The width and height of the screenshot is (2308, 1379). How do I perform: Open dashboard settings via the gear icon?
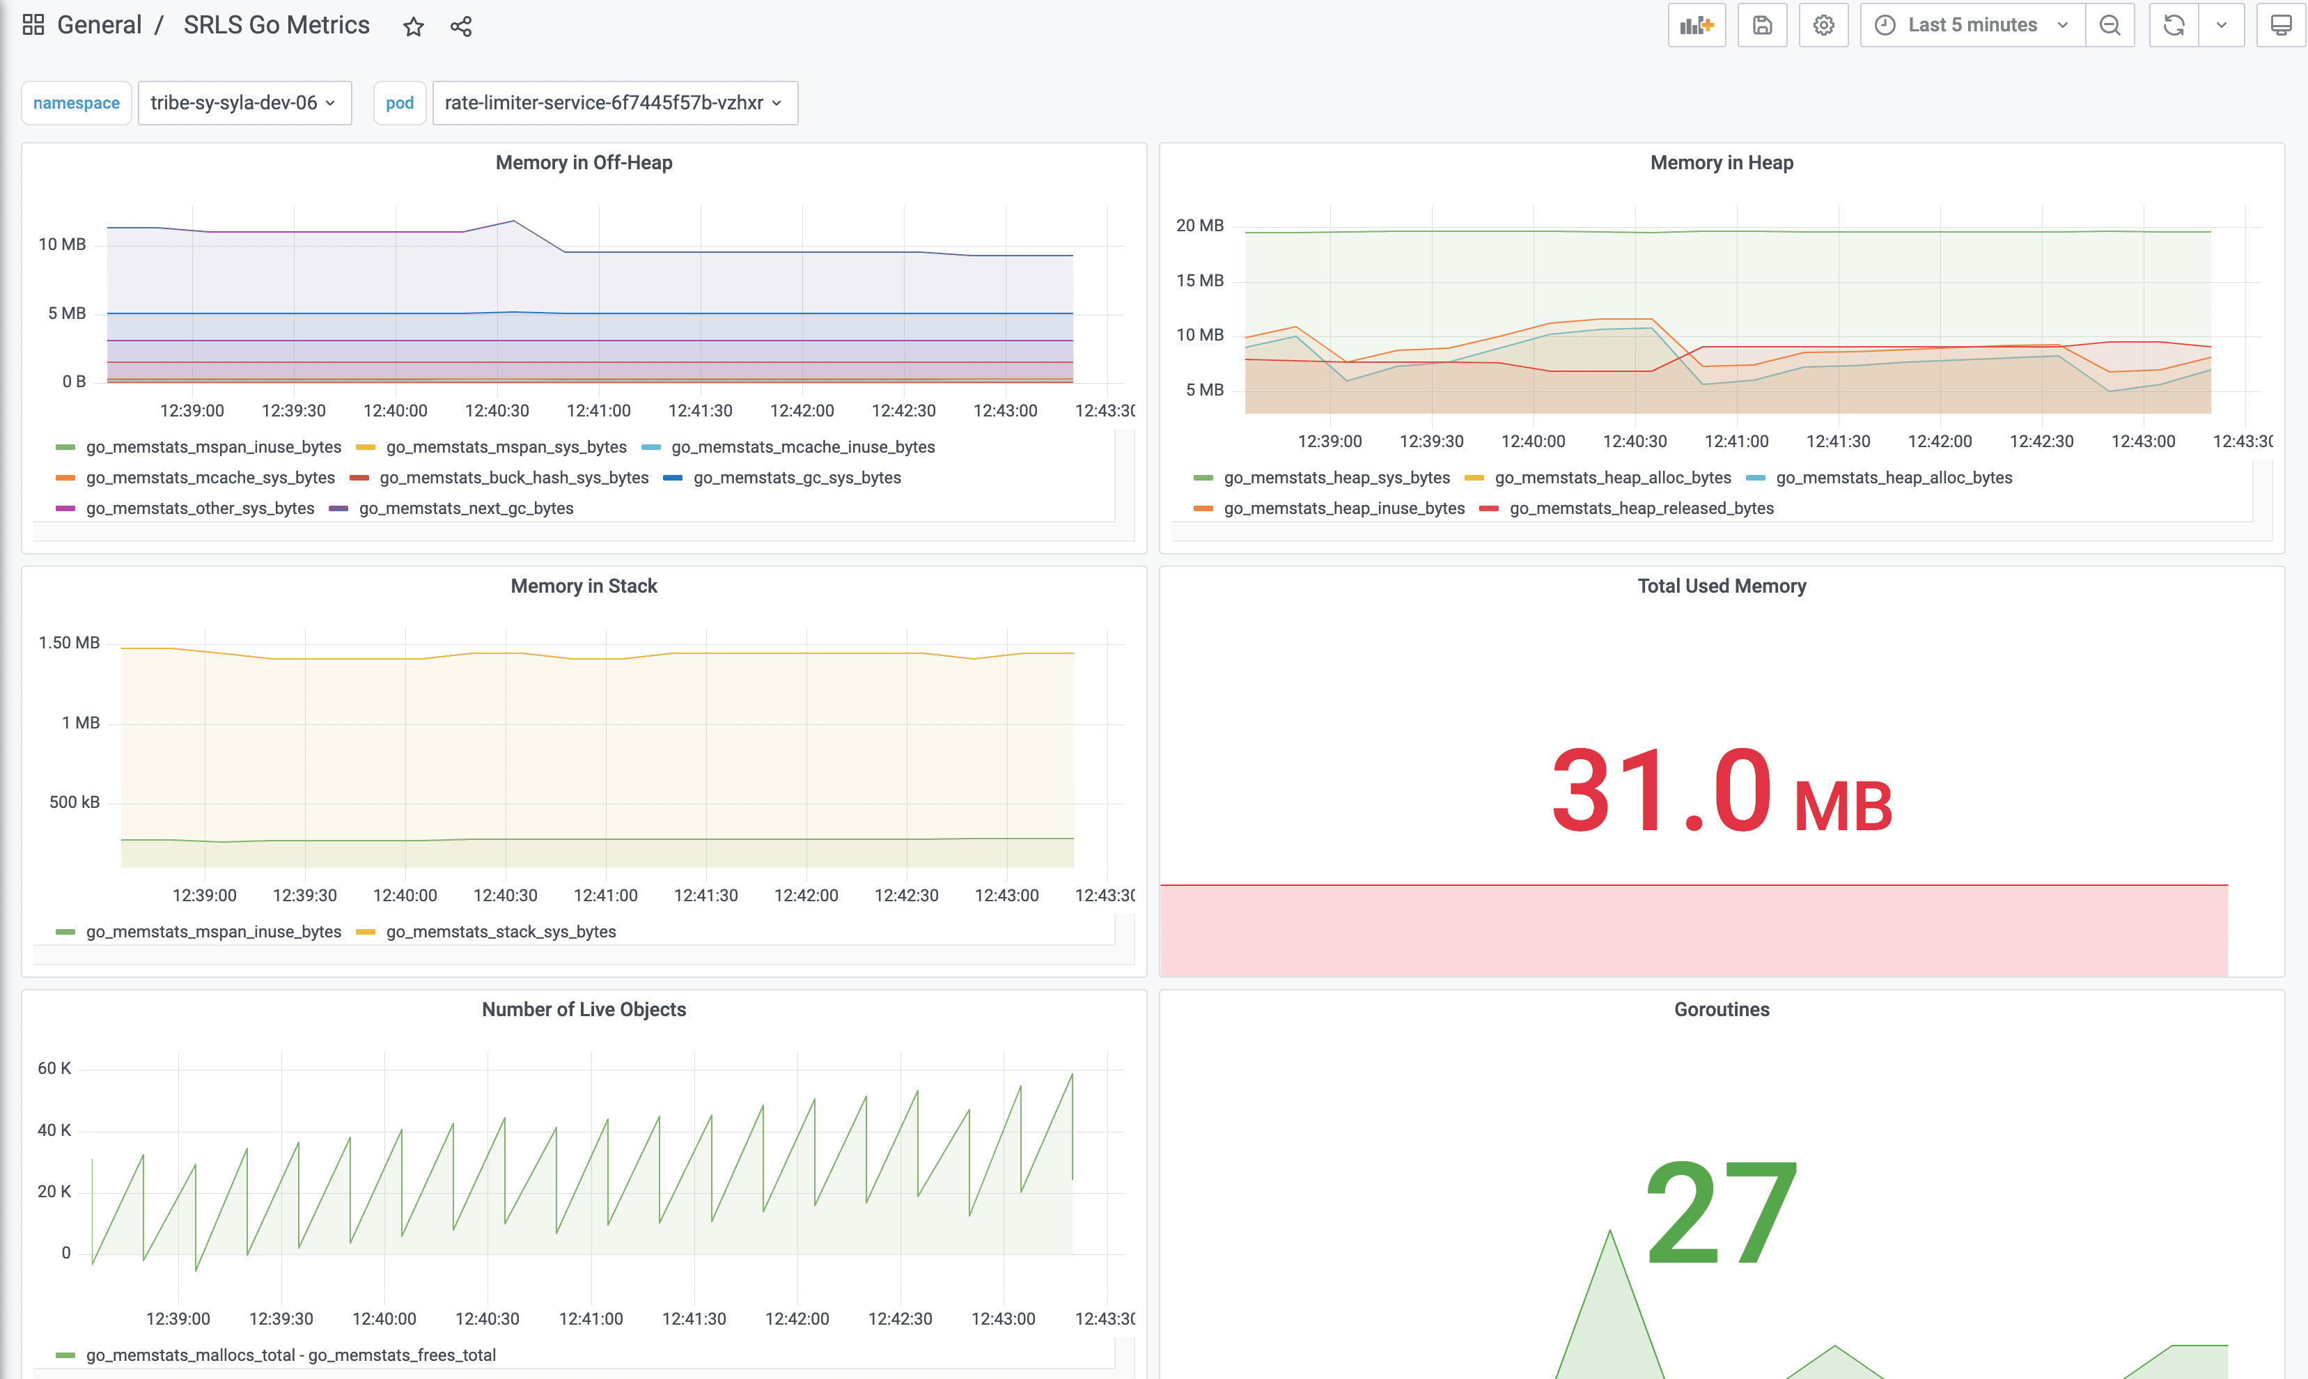[1823, 25]
